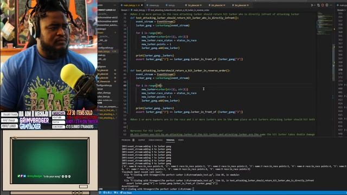Click Traceback line in terminal output
This screenshot has width=347, height=195.
click(142, 172)
